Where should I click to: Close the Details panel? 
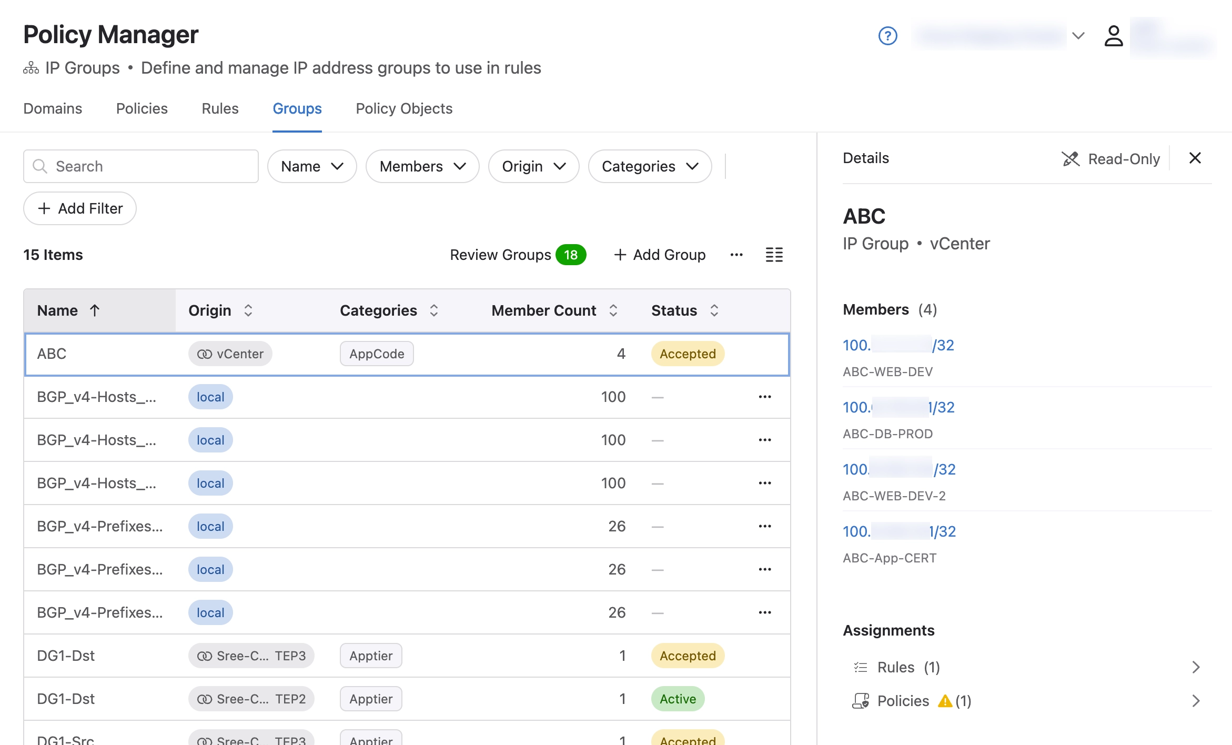coord(1195,158)
